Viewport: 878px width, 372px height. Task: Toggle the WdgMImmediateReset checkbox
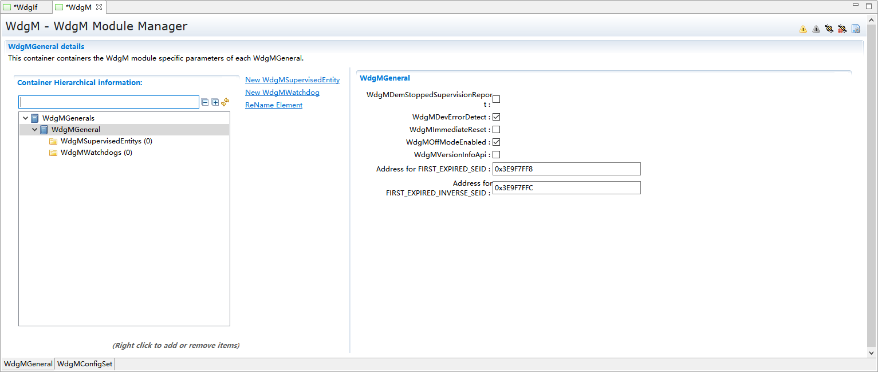497,130
